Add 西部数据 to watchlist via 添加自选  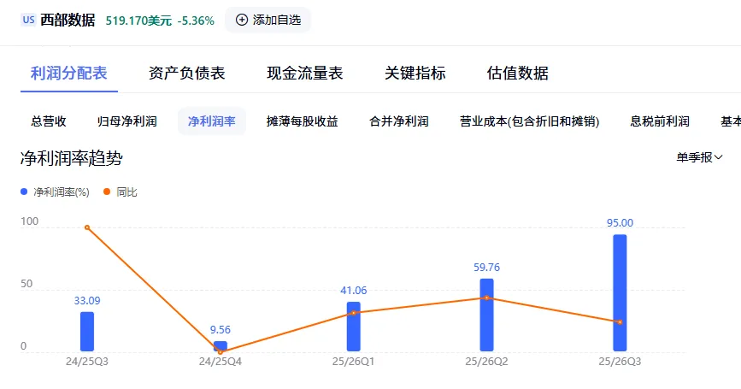click(x=268, y=20)
